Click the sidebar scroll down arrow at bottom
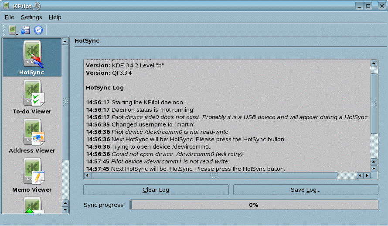388x226 pixels. point(65,210)
